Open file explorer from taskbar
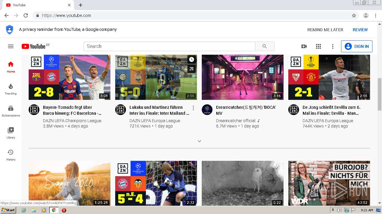382x214 pixels. pos(34,210)
